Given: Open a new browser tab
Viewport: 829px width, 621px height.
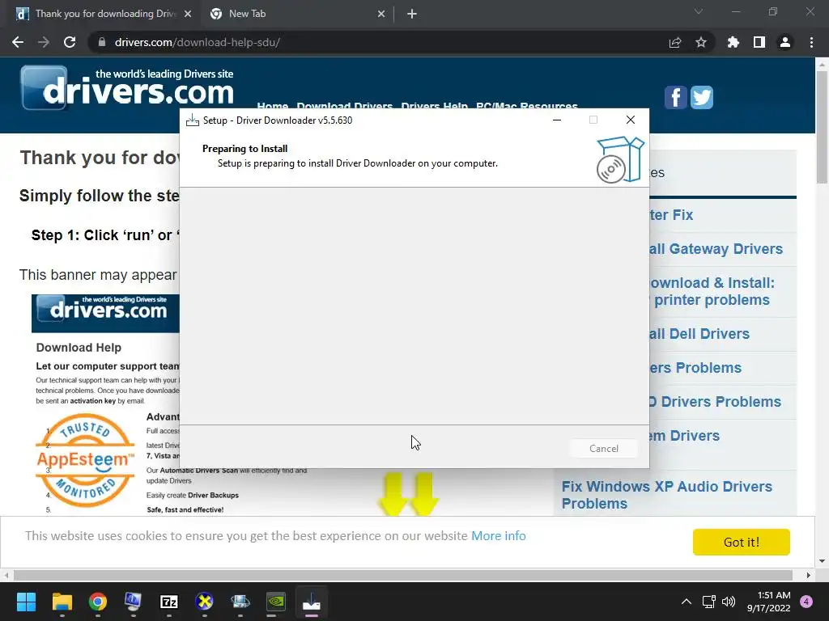Looking at the screenshot, I should click(412, 14).
